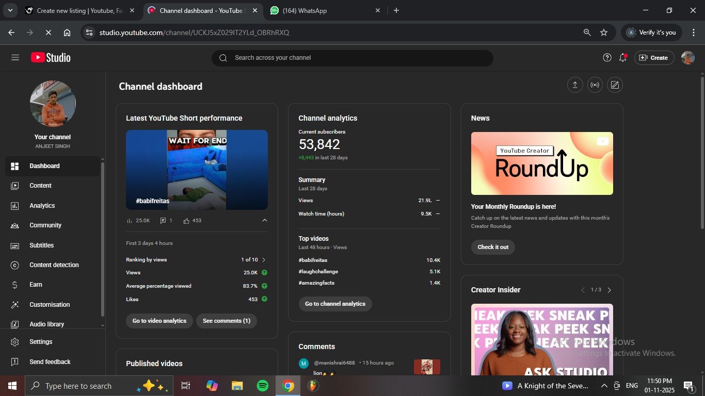Go to next Creator Insider card
The width and height of the screenshot is (705, 396).
point(609,290)
